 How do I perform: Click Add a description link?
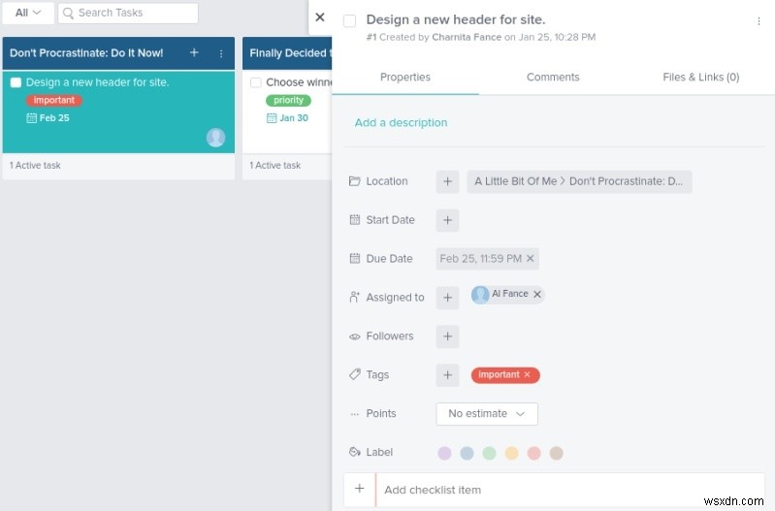pos(401,122)
